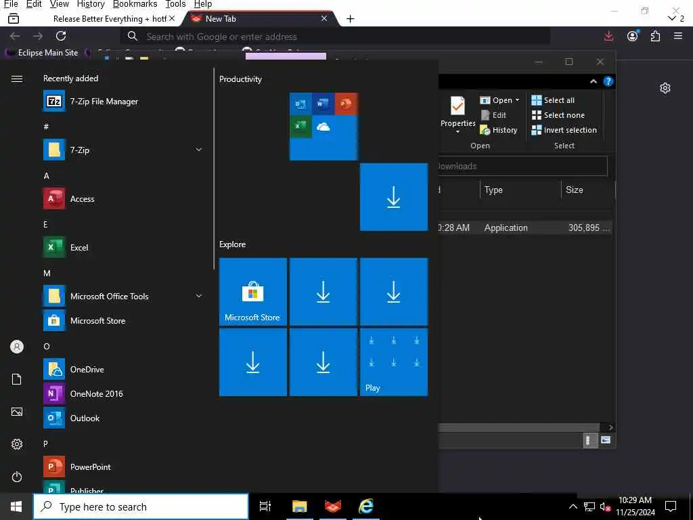Reload the current browser page
The width and height of the screenshot is (693, 520).
point(61,37)
